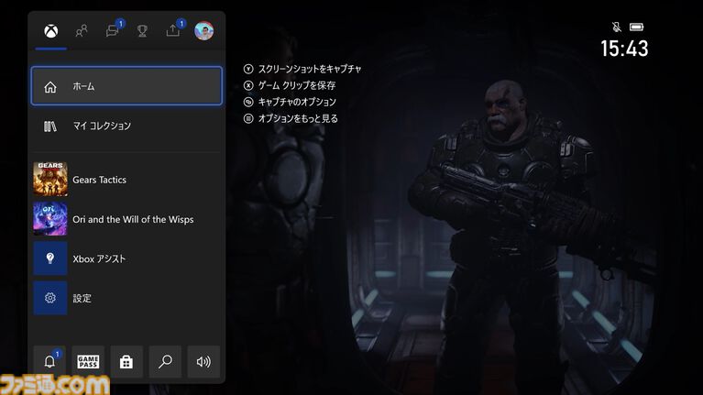Launch Gears Tactics from recent games
This screenshot has height=395, width=703.
(126, 180)
